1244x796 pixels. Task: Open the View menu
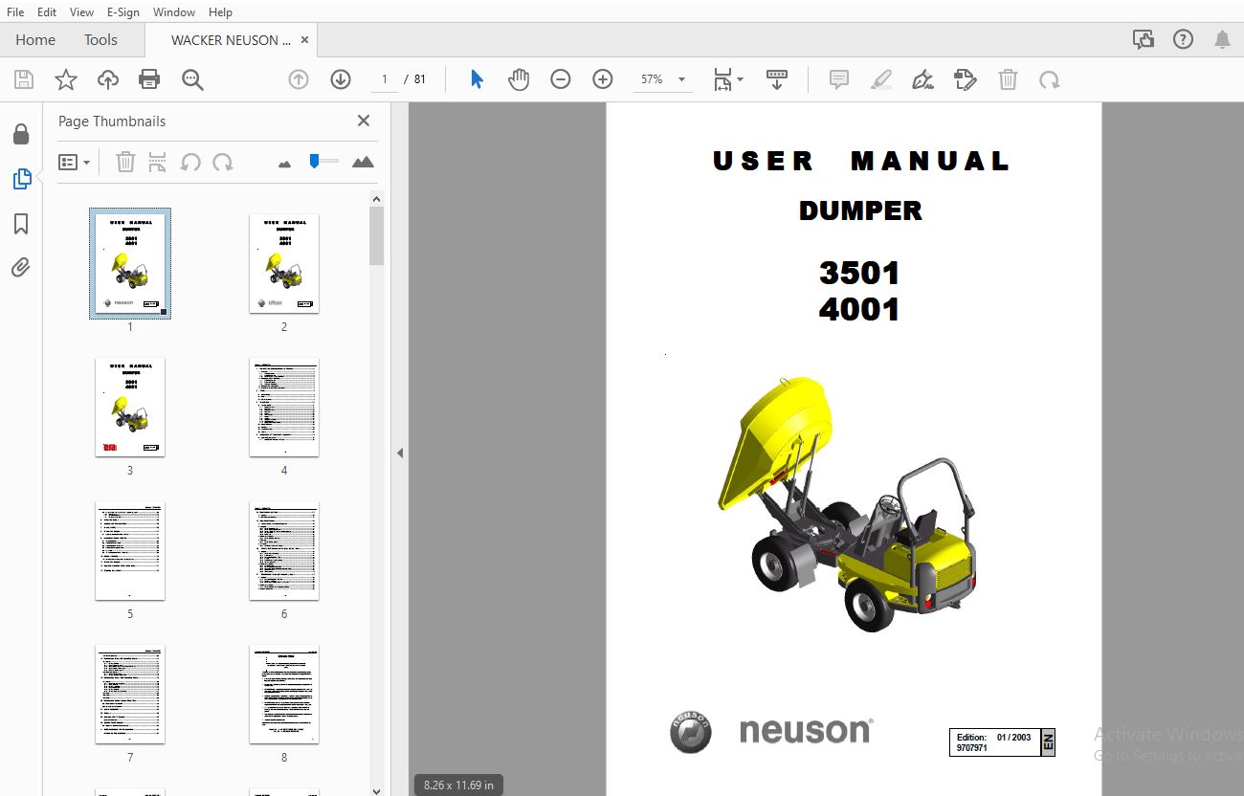click(x=81, y=11)
